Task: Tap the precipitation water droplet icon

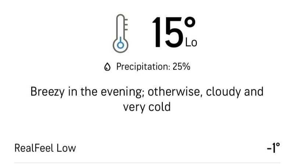Action: tap(107, 67)
